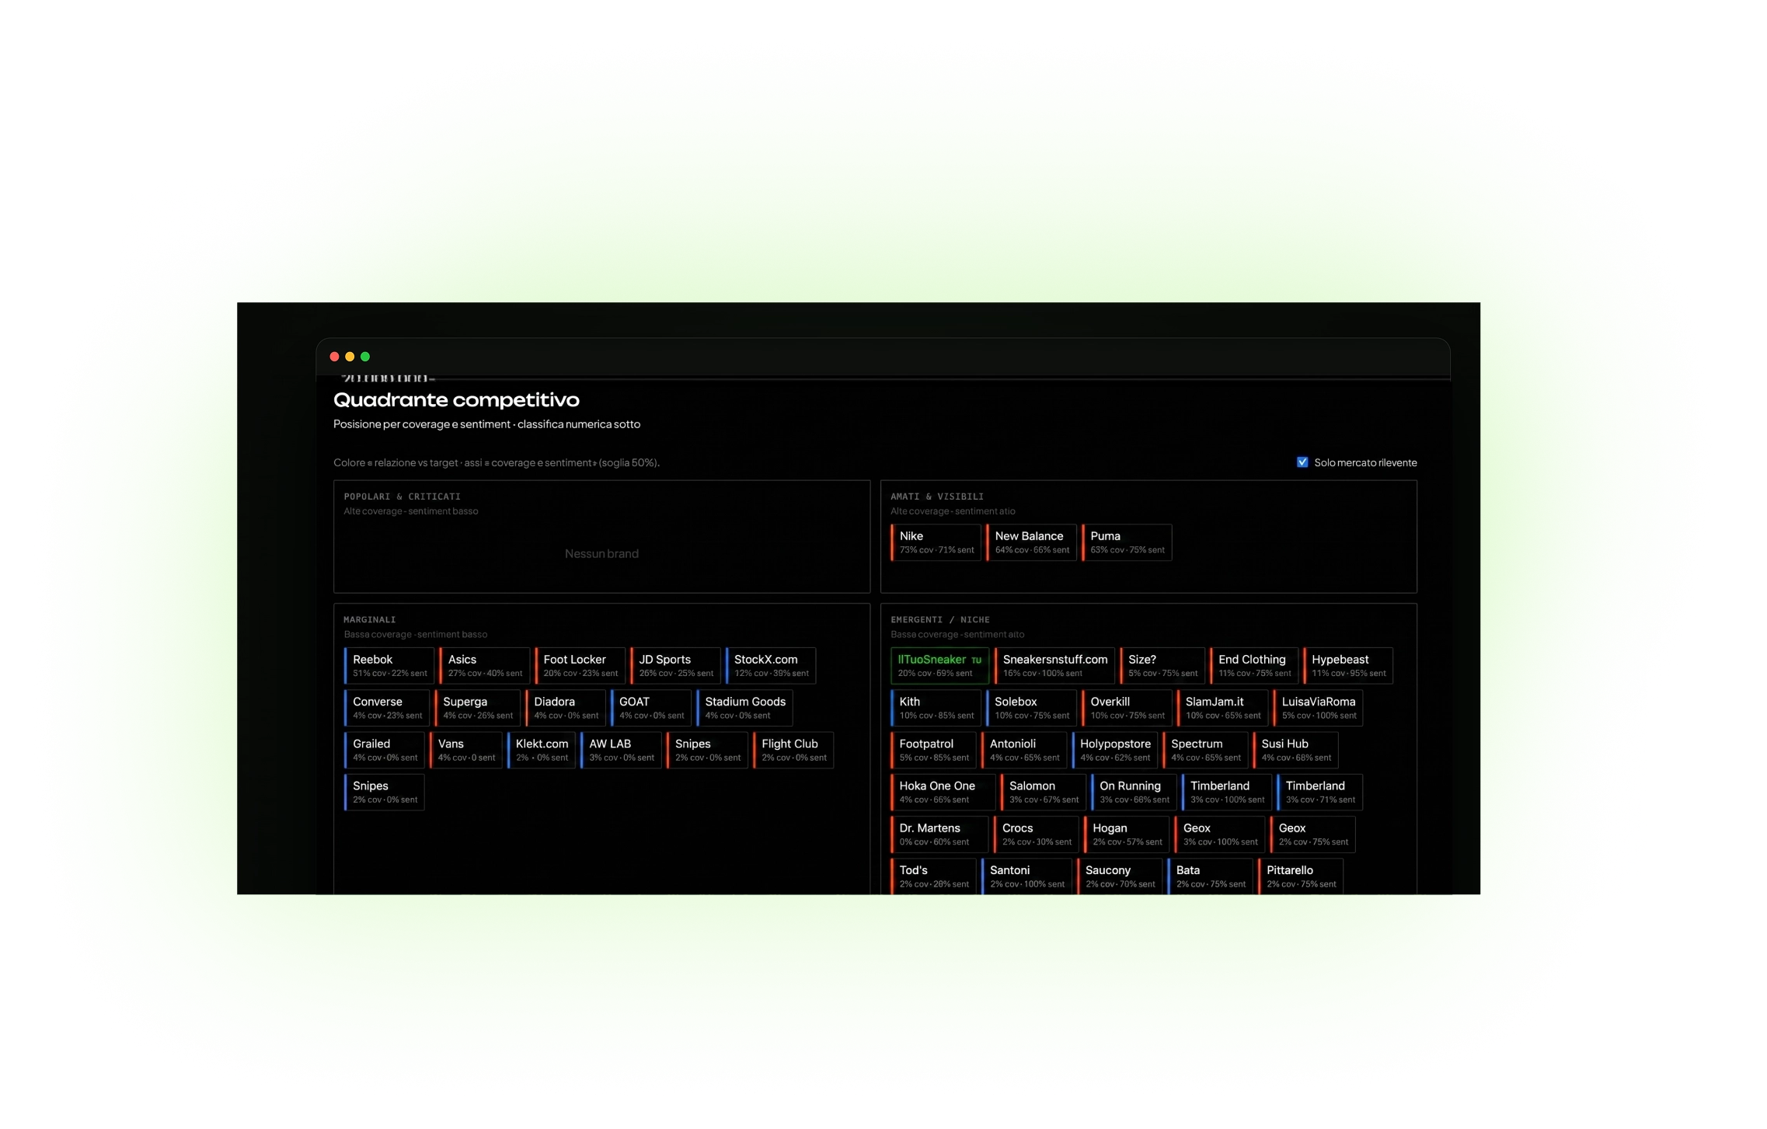Click the Nessun brand placeholder text
The width and height of the screenshot is (1767, 1129).
point(601,554)
